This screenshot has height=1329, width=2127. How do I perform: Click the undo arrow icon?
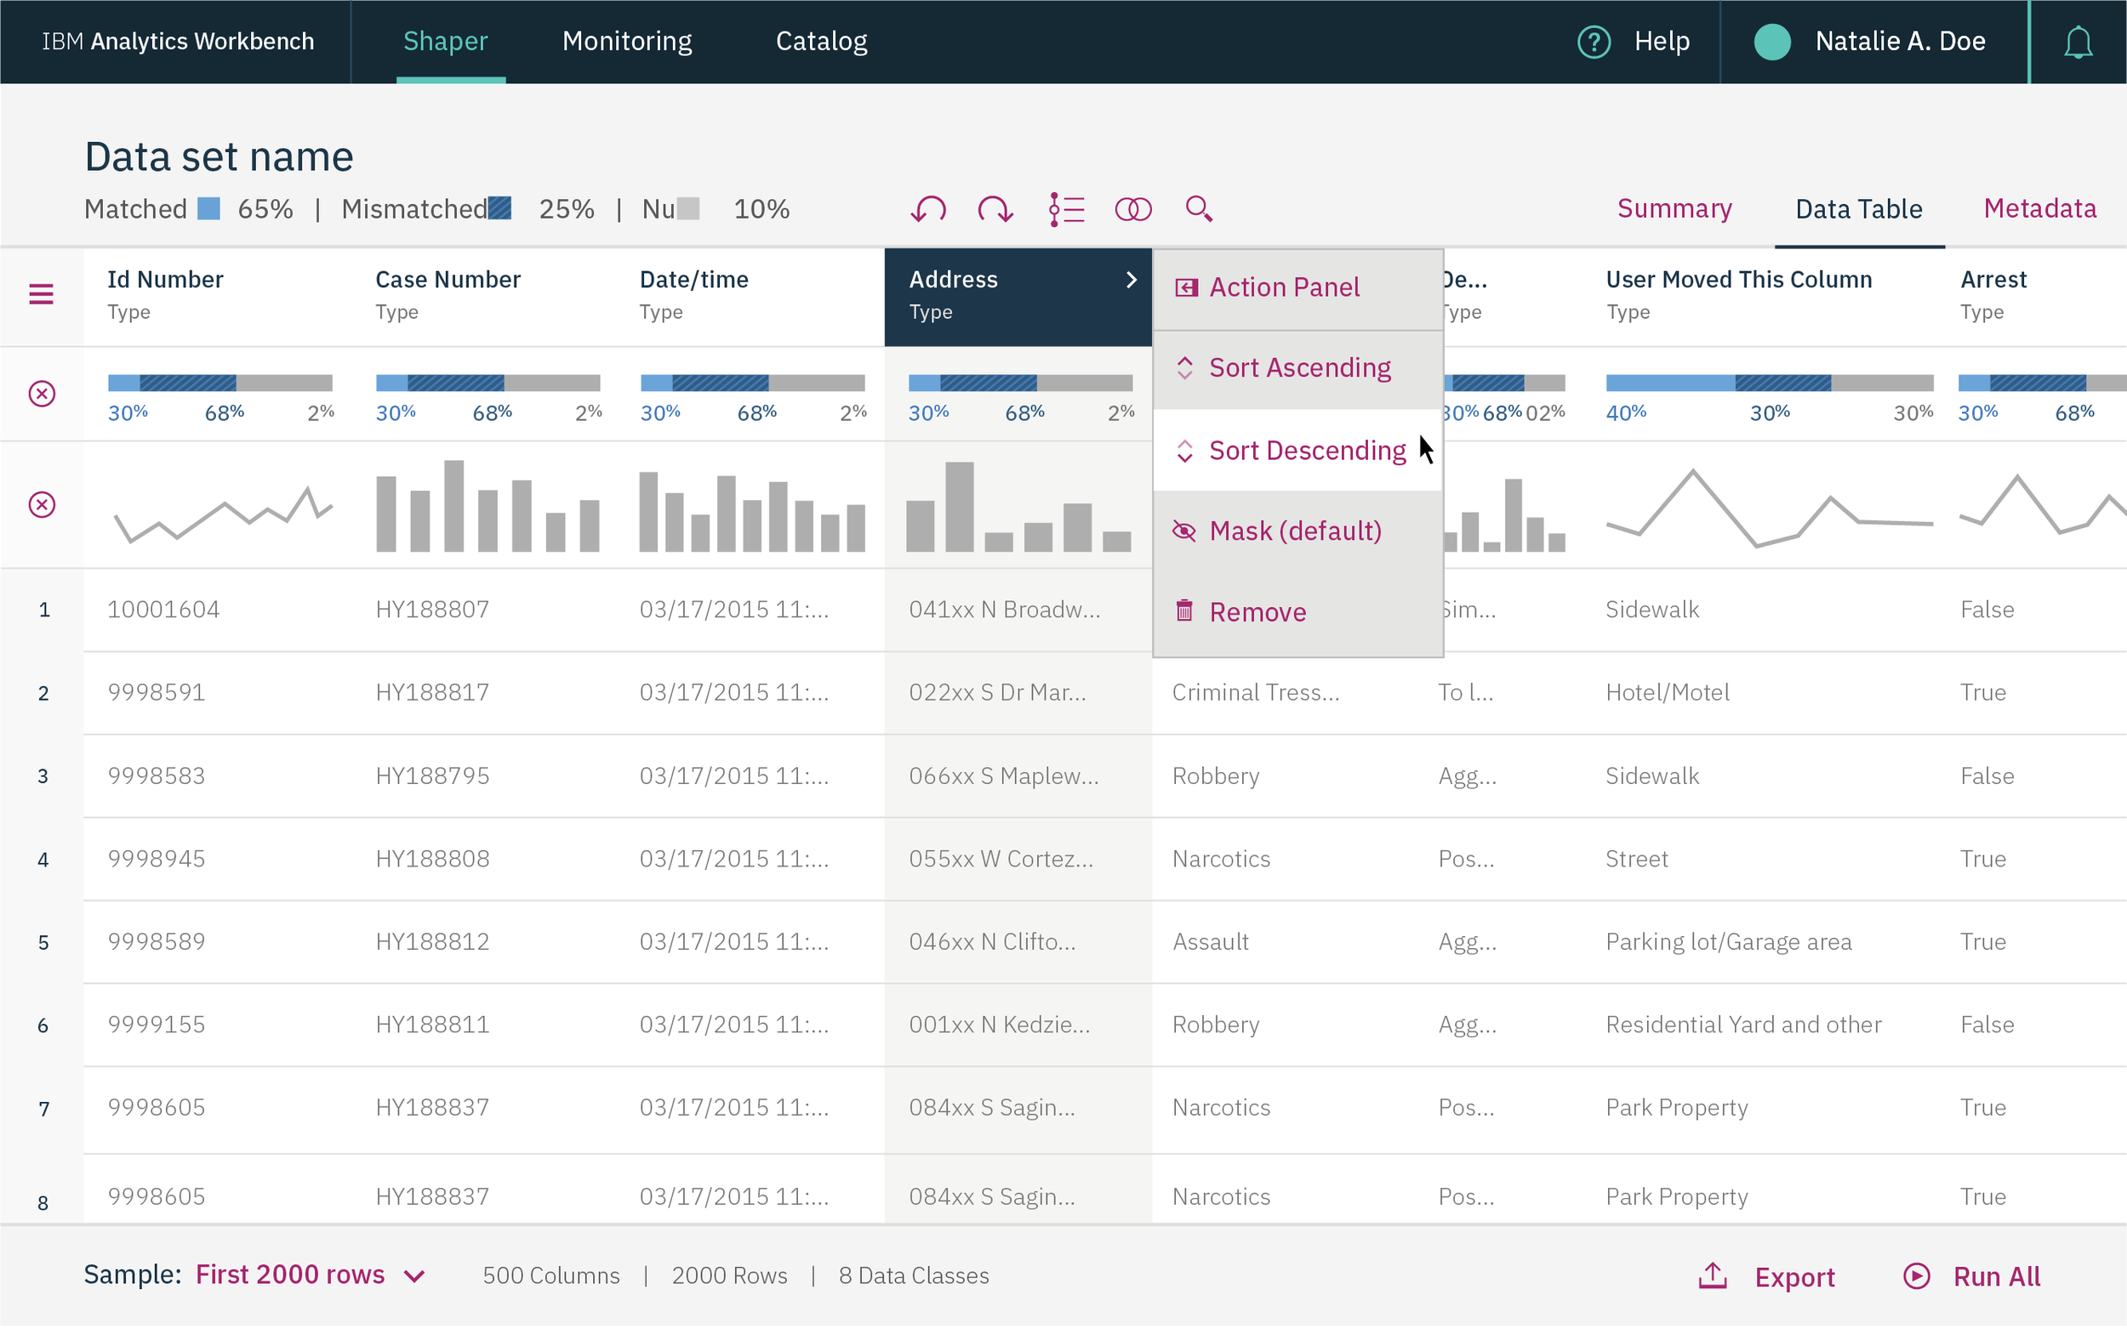click(927, 209)
